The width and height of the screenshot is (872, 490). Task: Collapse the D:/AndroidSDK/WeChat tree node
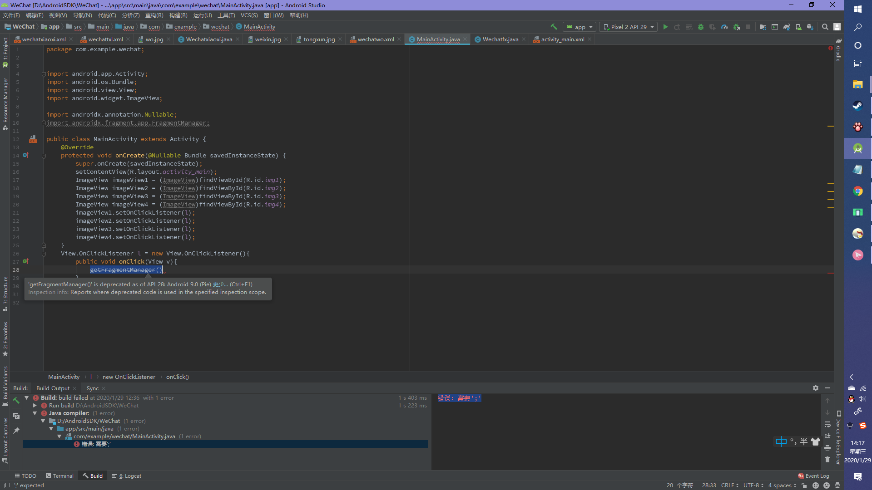coord(43,421)
